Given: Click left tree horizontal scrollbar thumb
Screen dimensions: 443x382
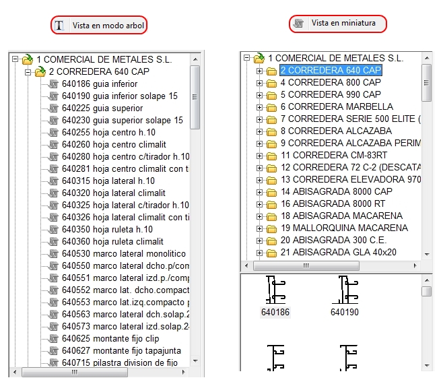Looking at the screenshot, I should pos(75,372).
